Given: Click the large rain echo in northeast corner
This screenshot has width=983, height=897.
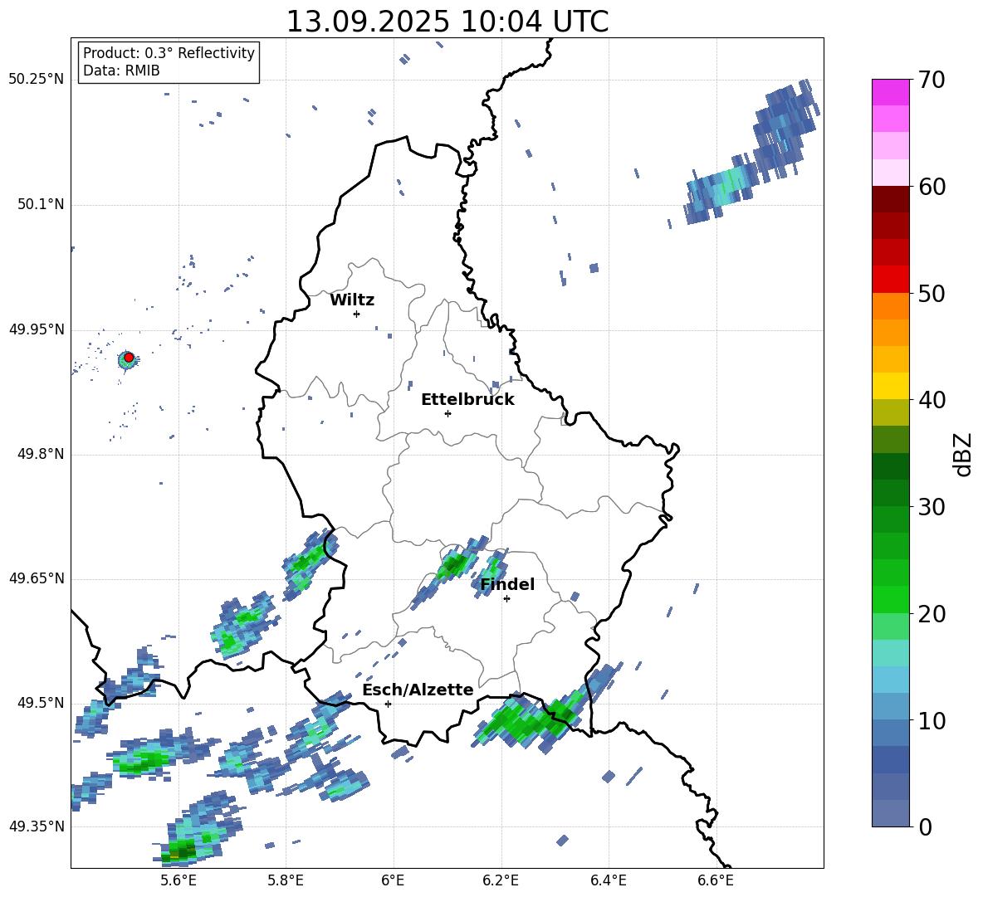Looking at the screenshot, I should click(x=751, y=158).
